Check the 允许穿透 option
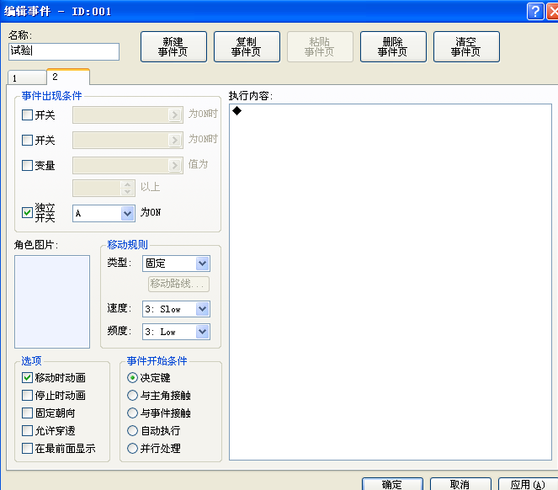Viewport: 558px width, 490px height. click(27, 430)
